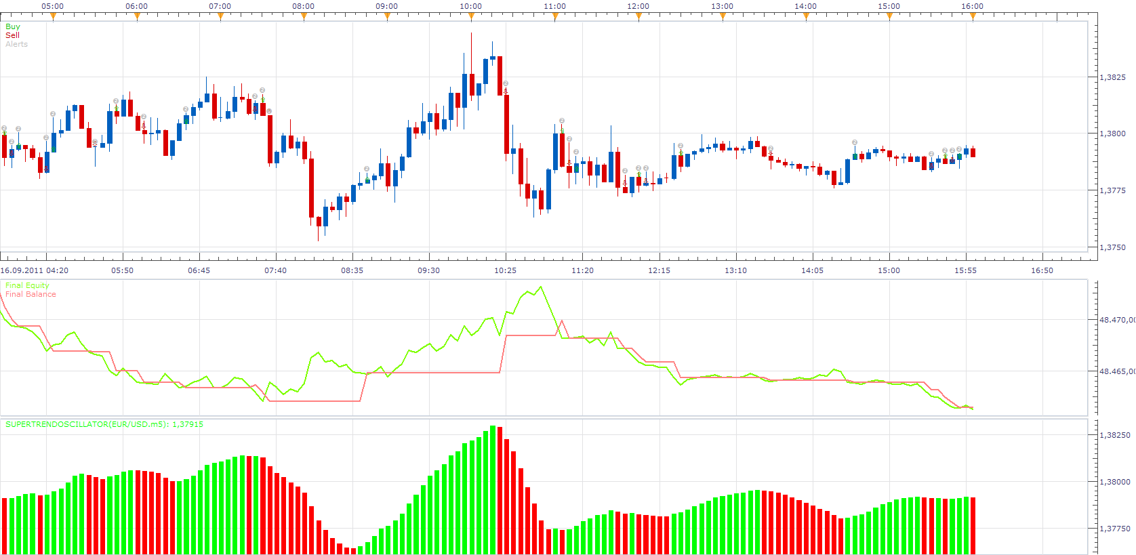Click the orange marker below 11:00
1136x555 pixels.
click(555, 17)
